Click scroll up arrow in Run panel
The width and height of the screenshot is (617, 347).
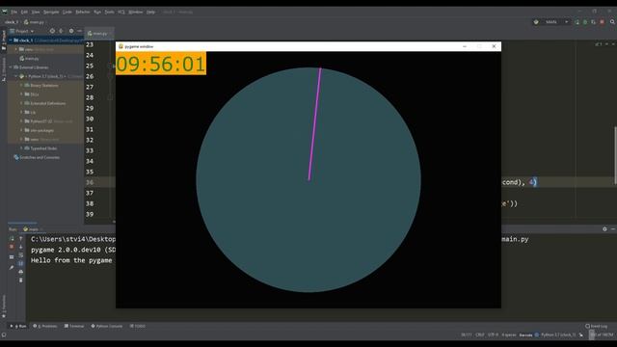click(21, 238)
